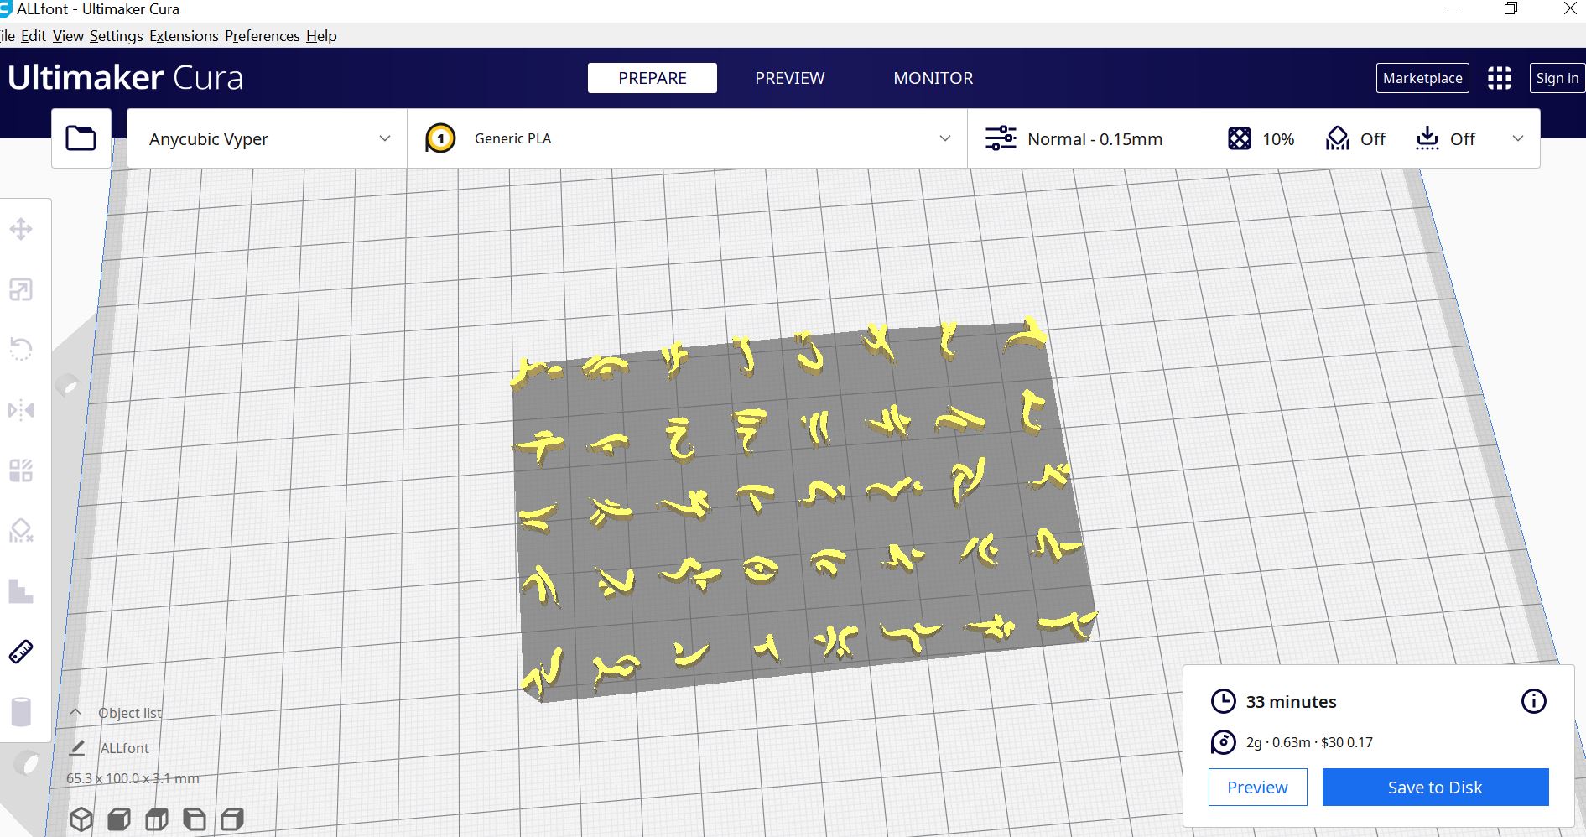Open the Generic PLA material dropdown
The width and height of the screenshot is (1586, 837).
point(687,138)
